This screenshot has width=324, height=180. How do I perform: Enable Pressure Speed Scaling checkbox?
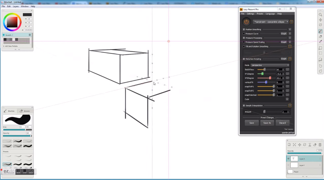(244, 42)
